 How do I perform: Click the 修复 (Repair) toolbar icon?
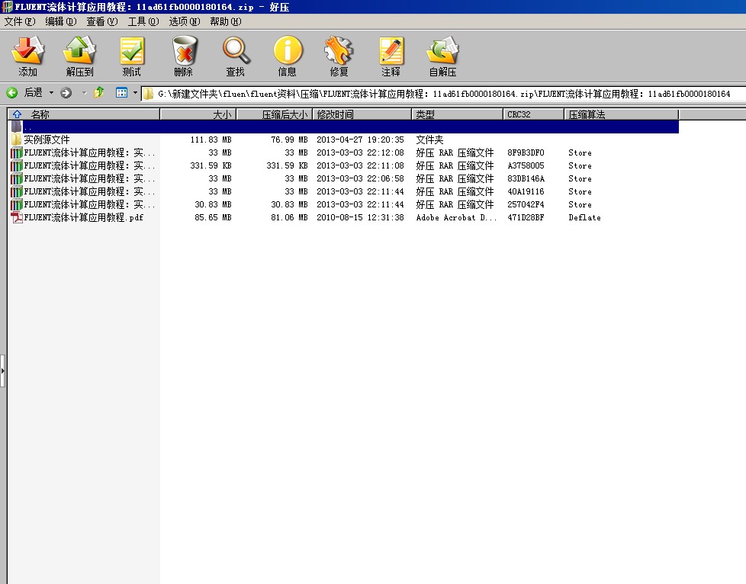[339, 56]
